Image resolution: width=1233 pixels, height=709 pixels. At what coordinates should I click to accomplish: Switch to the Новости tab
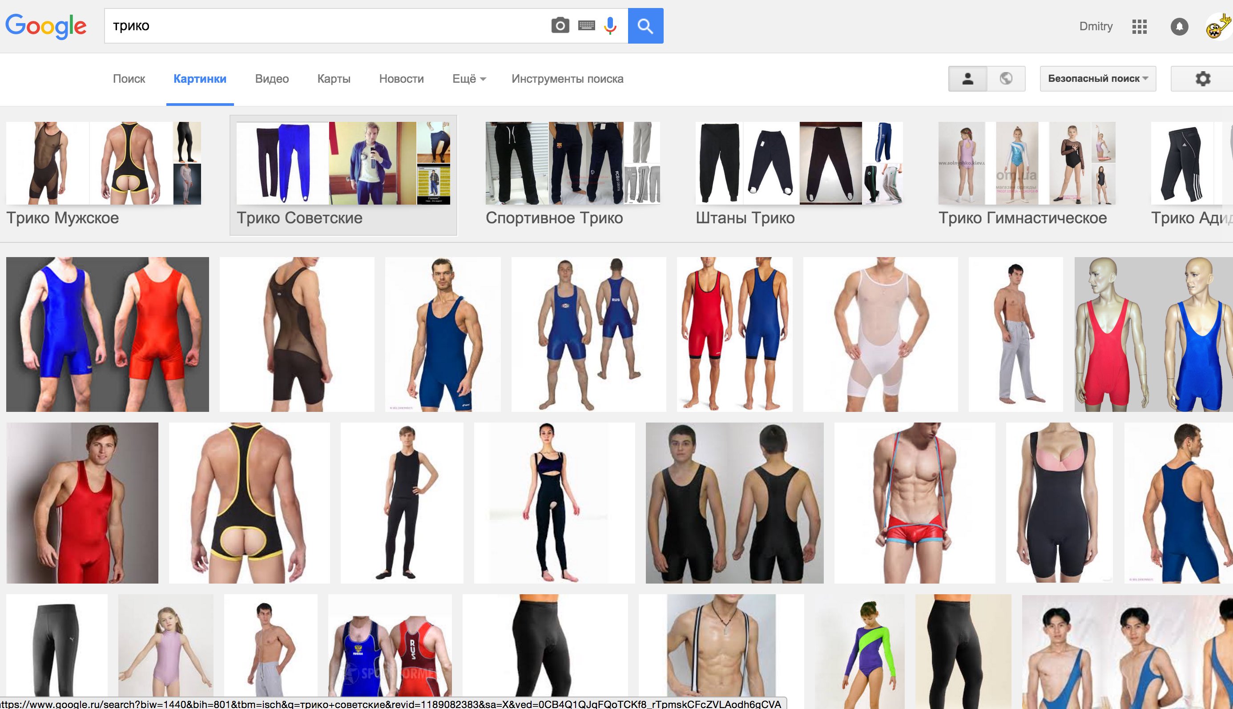[401, 79]
